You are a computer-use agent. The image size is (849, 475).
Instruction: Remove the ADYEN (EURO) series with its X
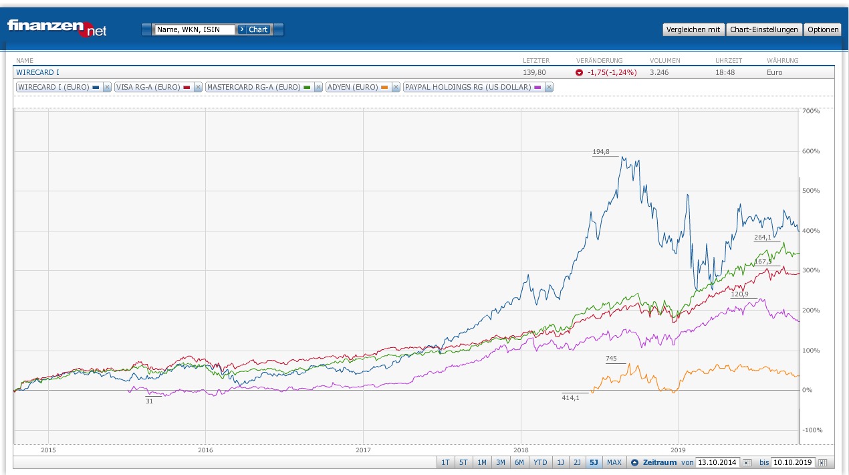(396, 87)
